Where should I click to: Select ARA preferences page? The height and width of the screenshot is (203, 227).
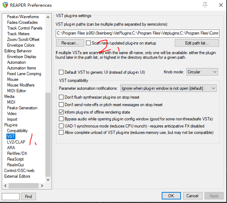(11, 148)
